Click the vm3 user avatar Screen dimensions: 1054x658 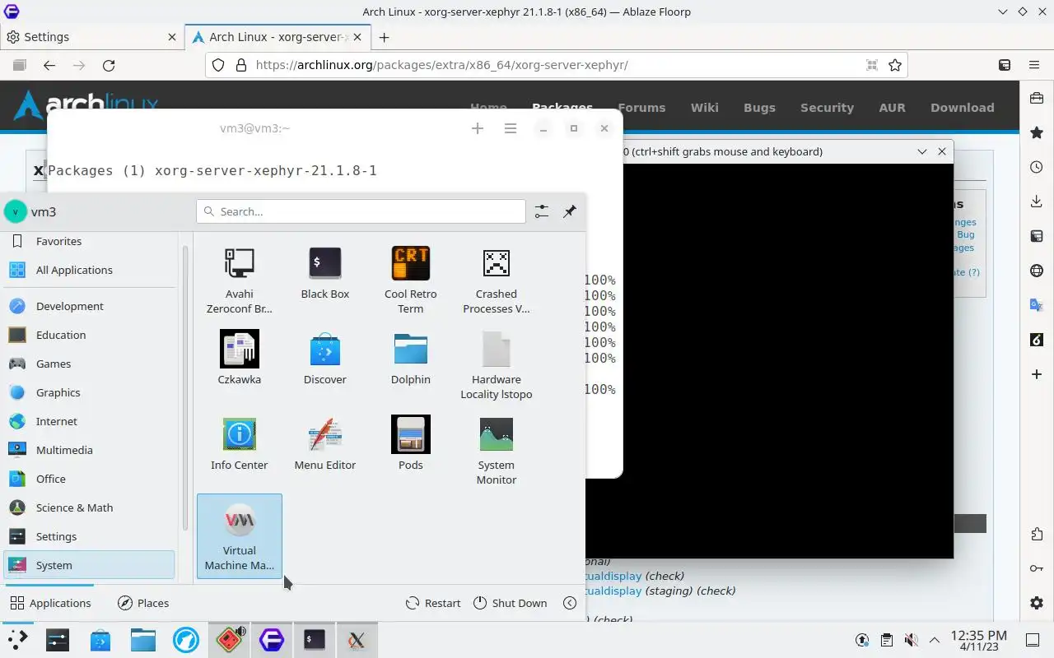(x=15, y=211)
